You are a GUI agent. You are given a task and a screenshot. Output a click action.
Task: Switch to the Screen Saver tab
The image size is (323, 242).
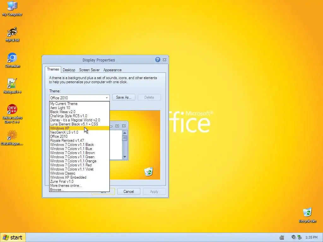tap(89, 70)
